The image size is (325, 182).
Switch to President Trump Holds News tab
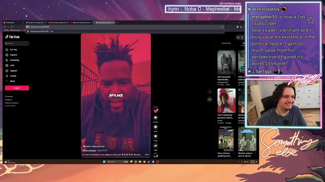coord(36,22)
